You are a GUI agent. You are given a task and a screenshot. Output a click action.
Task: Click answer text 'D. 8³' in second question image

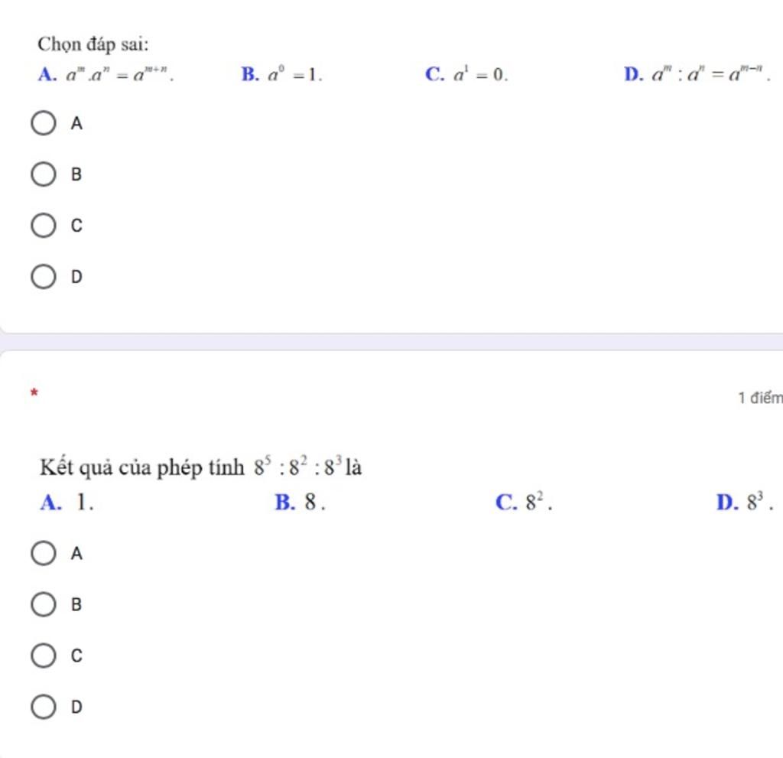pos(745,503)
